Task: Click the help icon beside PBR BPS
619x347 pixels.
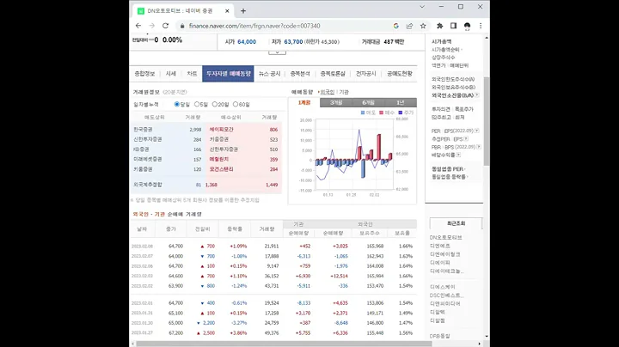Action: [479, 147]
